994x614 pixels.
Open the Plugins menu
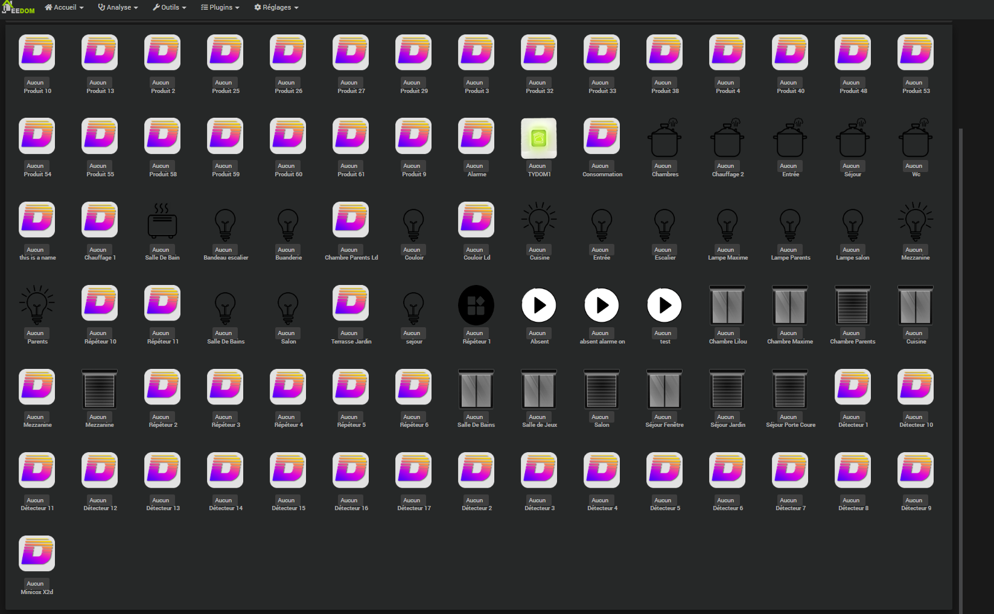pos(220,7)
